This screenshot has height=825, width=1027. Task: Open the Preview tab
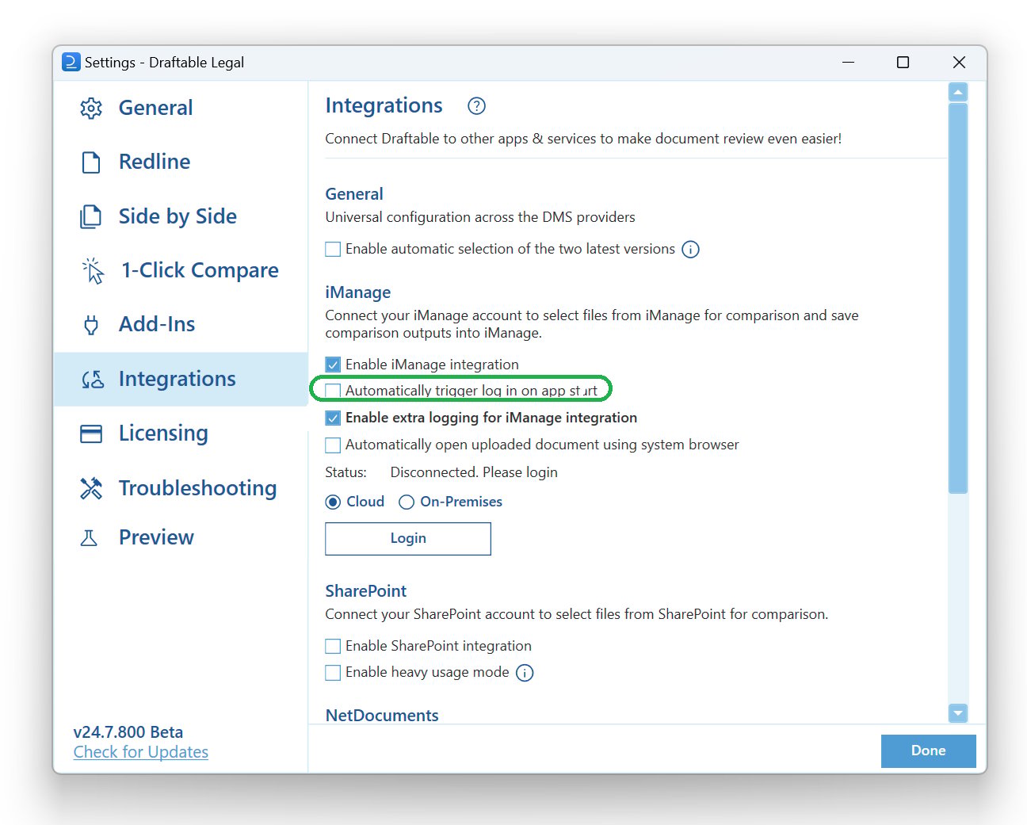point(180,537)
